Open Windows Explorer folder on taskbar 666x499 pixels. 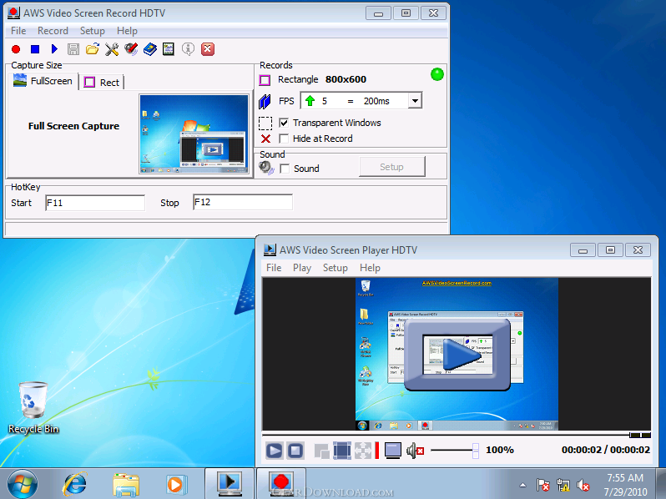click(x=126, y=484)
